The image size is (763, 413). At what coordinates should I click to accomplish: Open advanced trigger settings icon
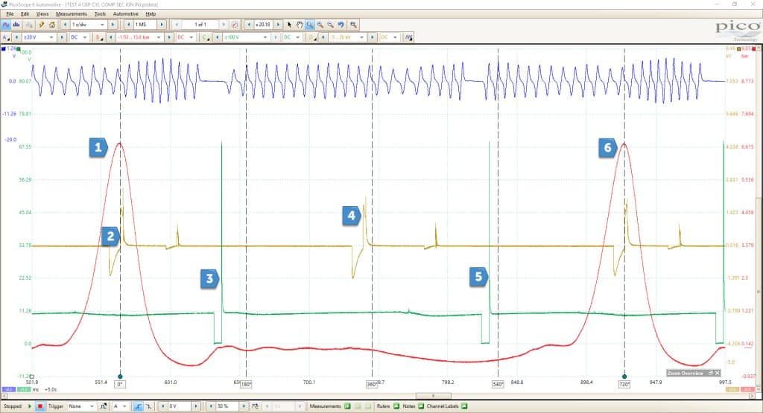click(103, 406)
